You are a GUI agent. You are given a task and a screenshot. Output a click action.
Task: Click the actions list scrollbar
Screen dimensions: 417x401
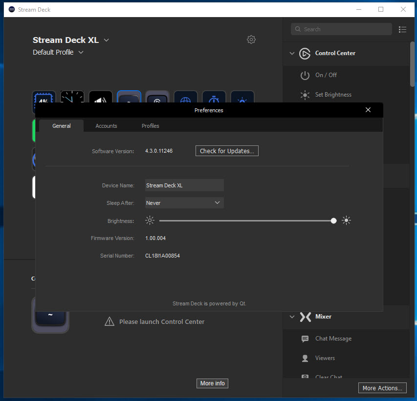412,64
